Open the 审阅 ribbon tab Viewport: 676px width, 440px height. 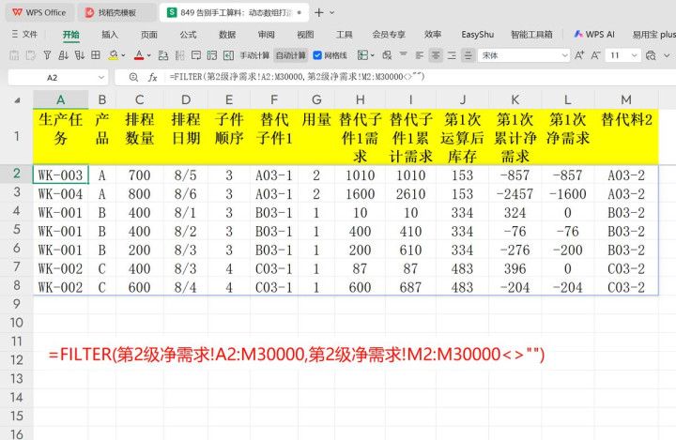(266, 35)
